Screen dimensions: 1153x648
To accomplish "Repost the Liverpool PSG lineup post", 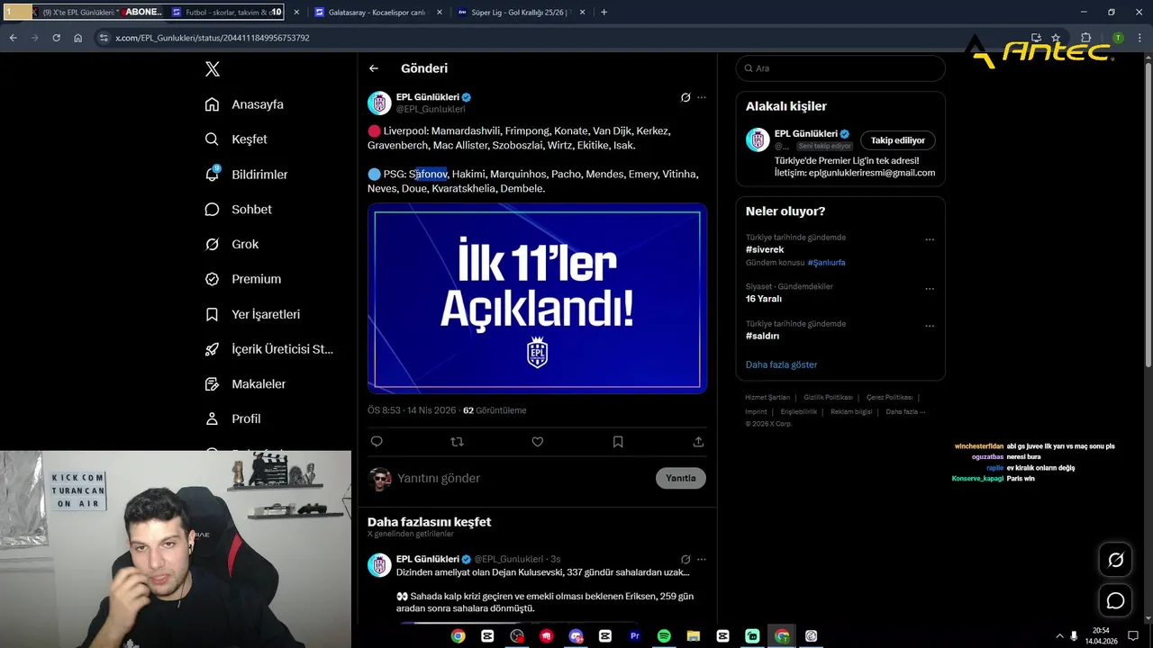I will coord(457,442).
